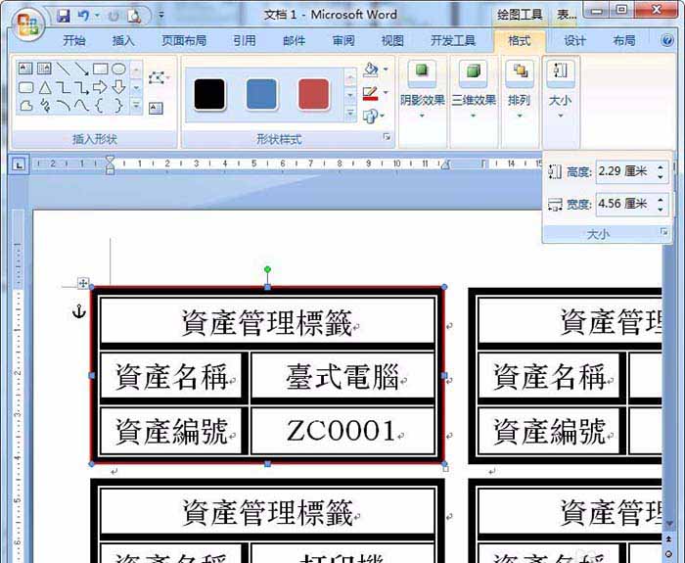This screenshot has height=563, width=685.
Task: Select the left brace shape
Action: [x=100, y=106]
